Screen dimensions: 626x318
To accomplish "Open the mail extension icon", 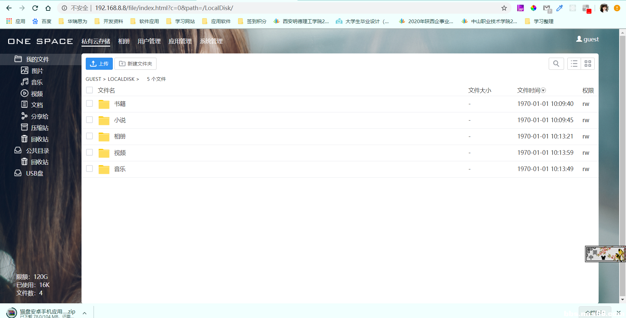I will (x=547, y=8).
